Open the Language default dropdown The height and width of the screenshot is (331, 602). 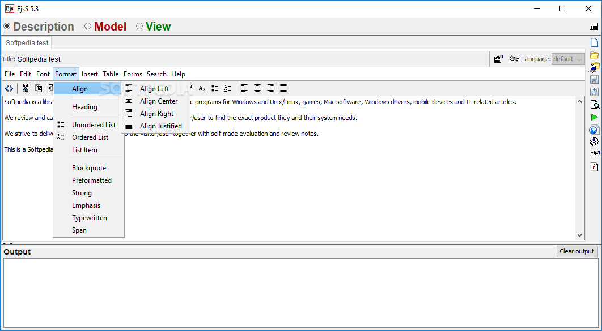click(568, 59)
